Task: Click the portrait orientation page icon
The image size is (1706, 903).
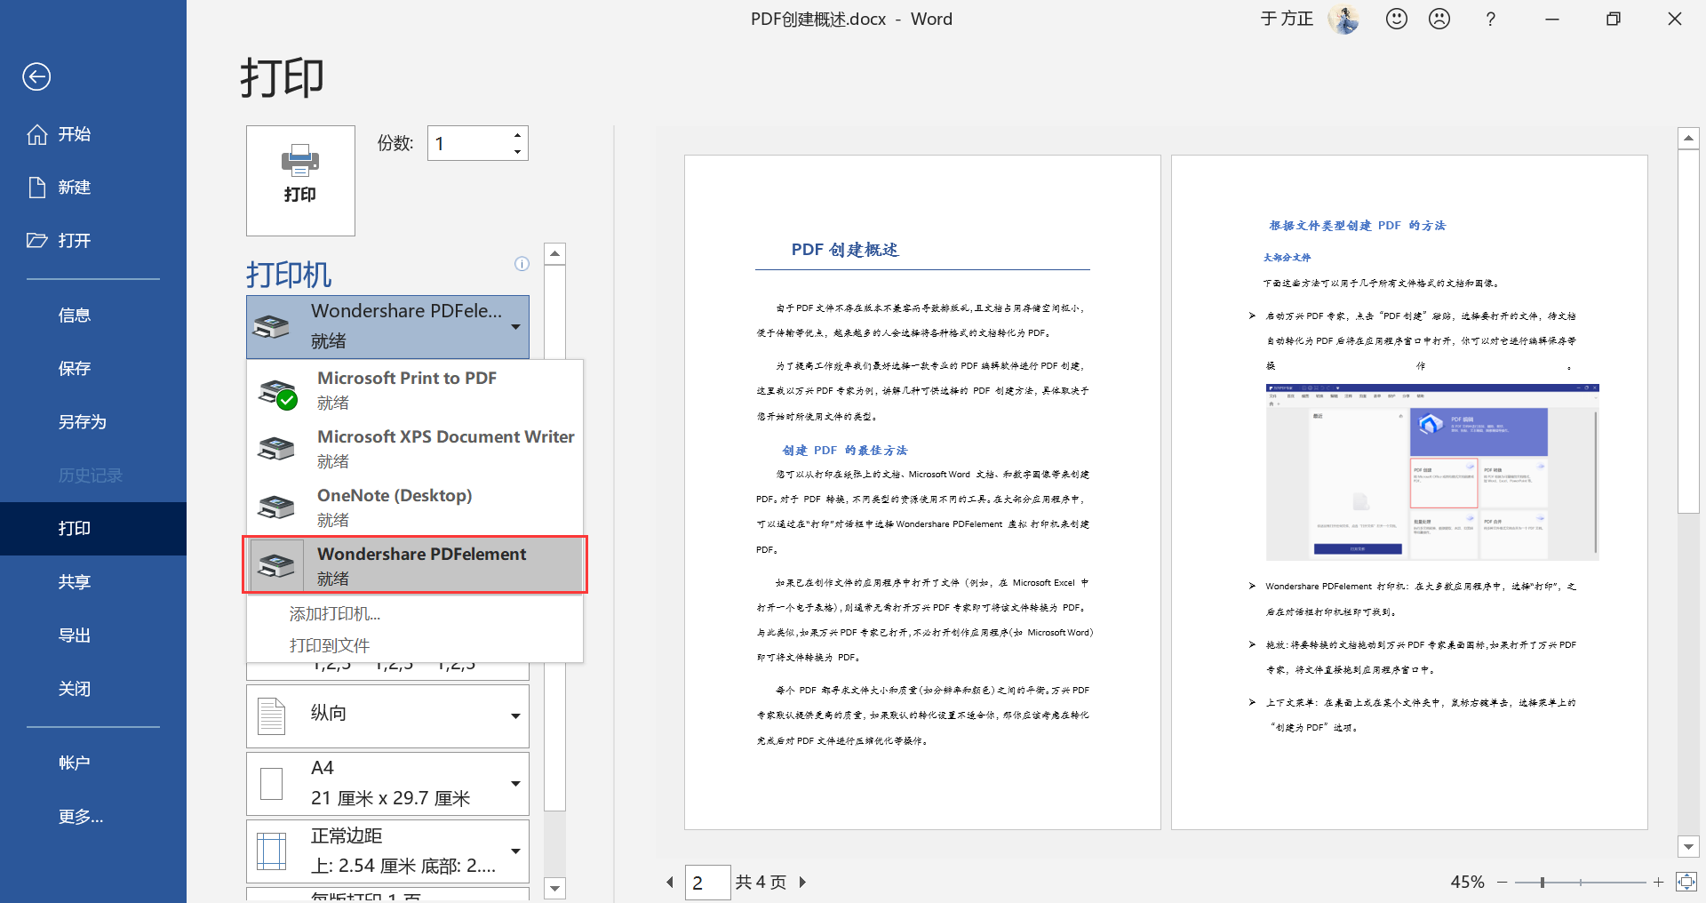Action: tap(271, 716)
